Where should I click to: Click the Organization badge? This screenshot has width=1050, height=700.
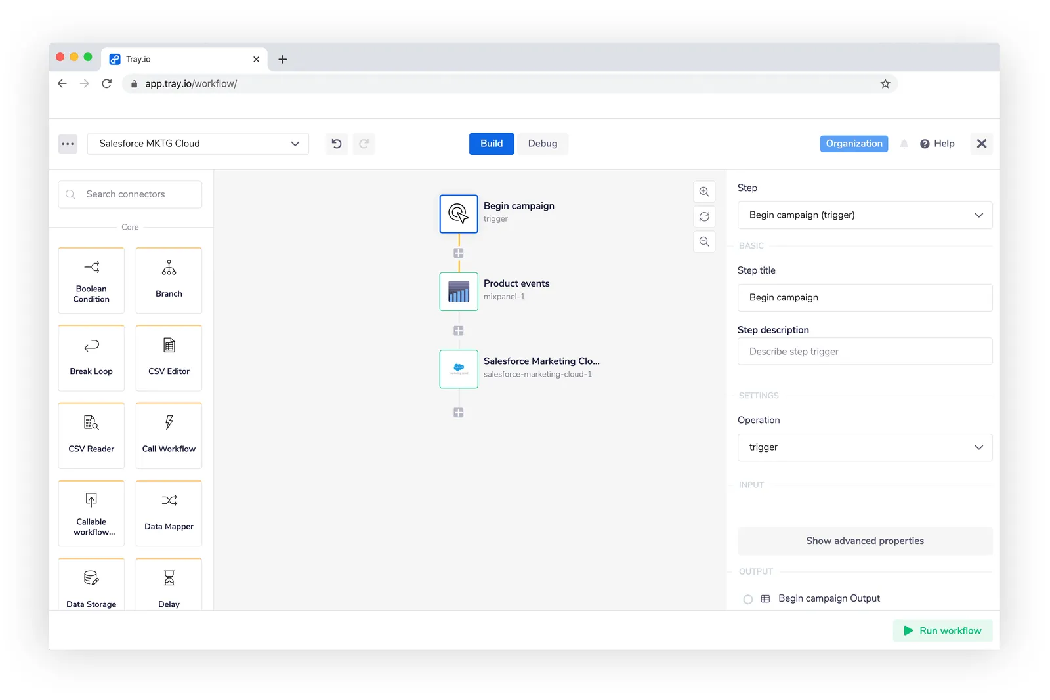point(854,144)
